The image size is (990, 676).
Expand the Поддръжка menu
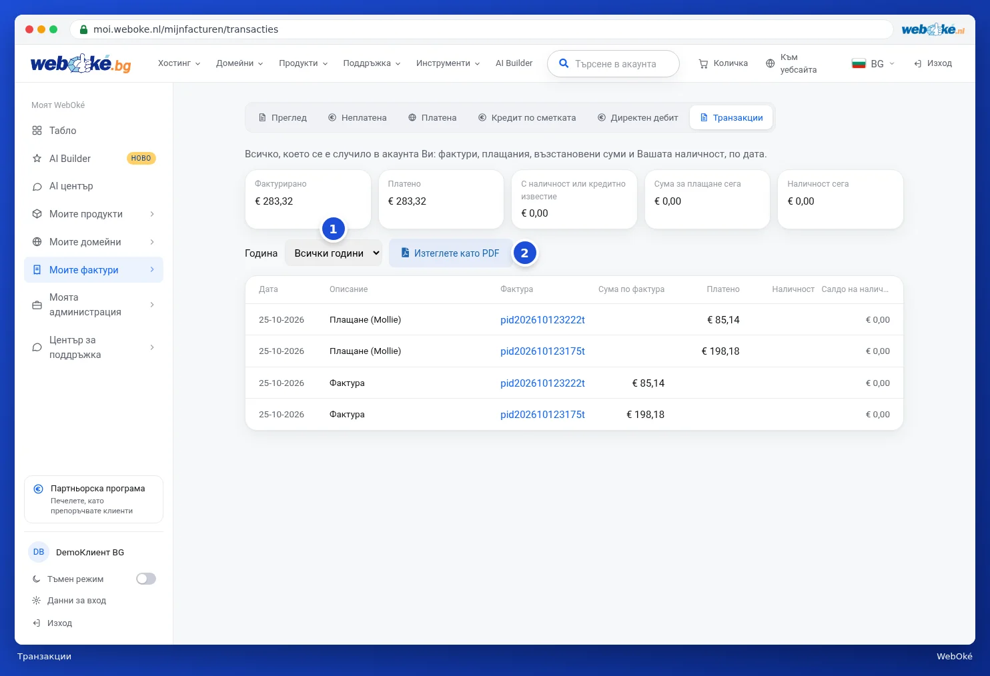coord(372,63)
